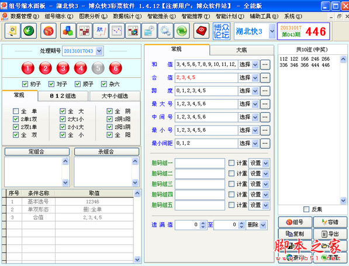Open the 智能推荐 menu

195,16
